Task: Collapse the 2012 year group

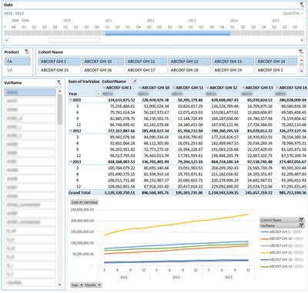Action: [70, 131]
